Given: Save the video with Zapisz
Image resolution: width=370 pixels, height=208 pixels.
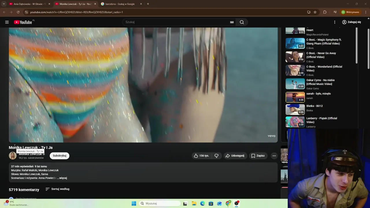Looking at the screenshot, I should coord(258,156).
